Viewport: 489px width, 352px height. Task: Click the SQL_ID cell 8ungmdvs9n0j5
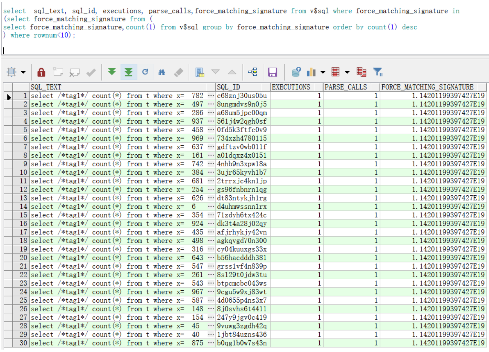point(243,104)
